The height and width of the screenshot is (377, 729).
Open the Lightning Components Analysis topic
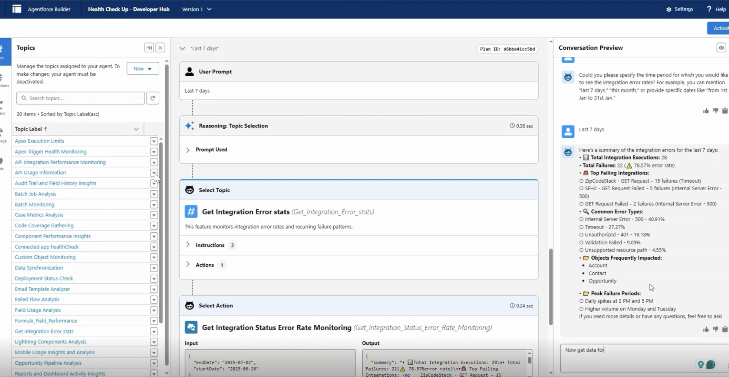51,342
